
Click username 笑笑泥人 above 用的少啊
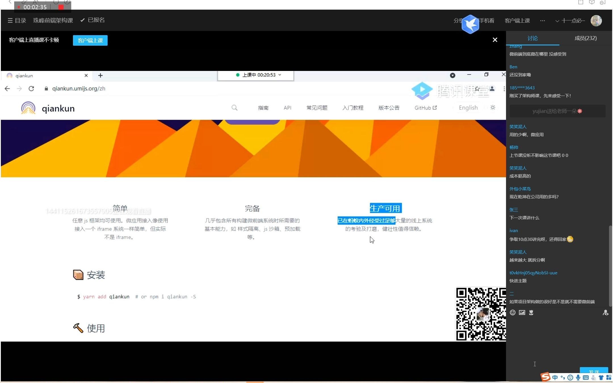point(518,127)
